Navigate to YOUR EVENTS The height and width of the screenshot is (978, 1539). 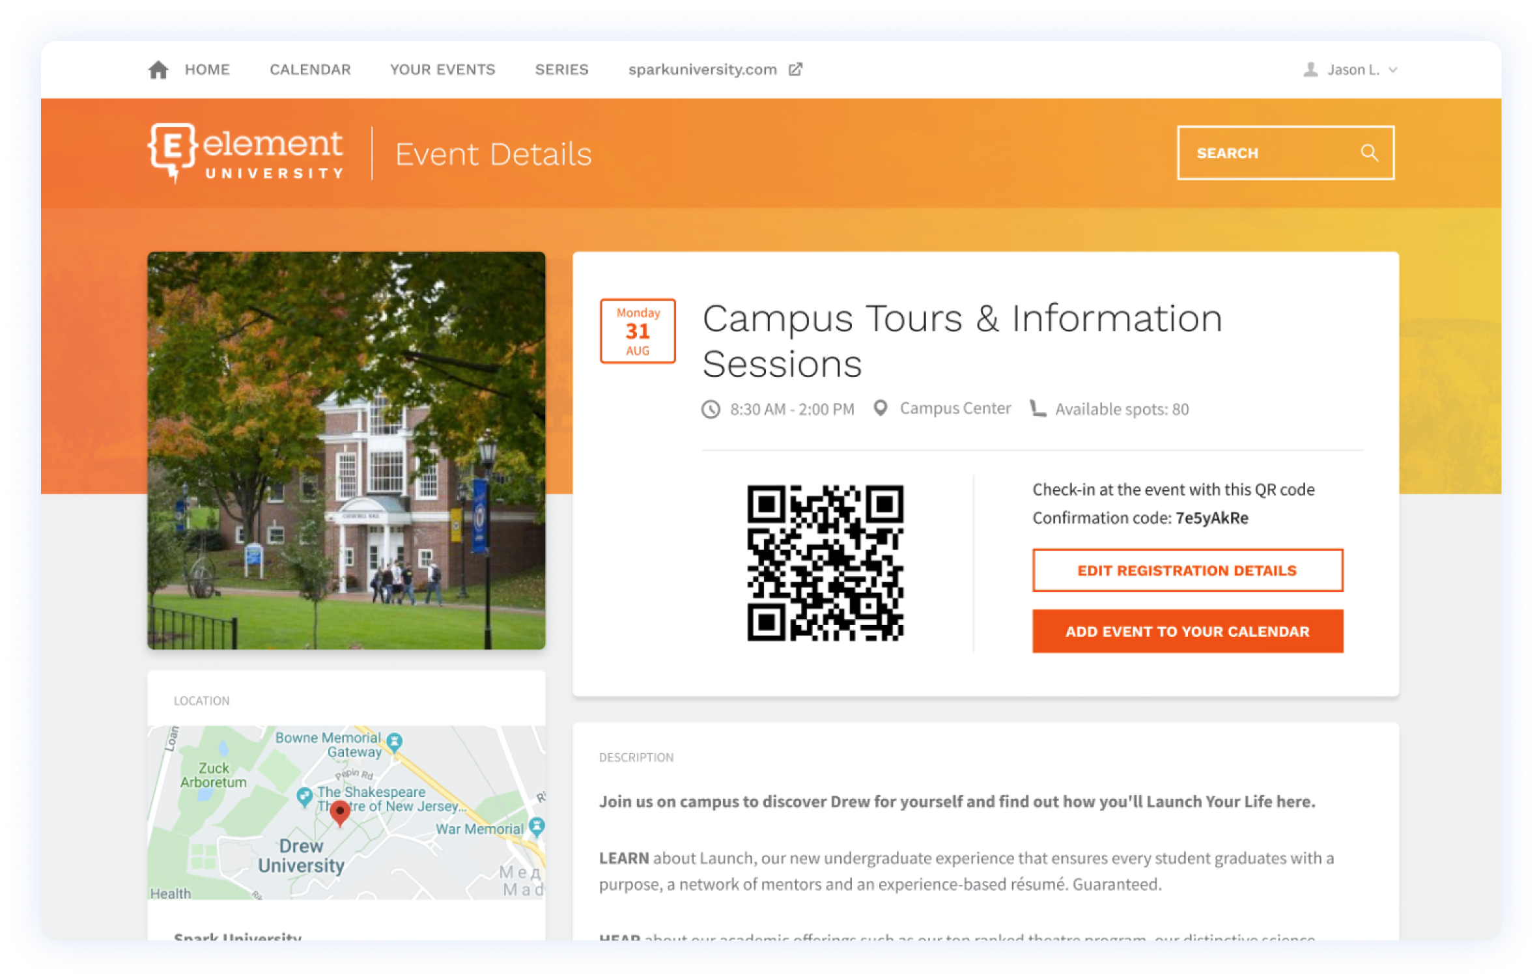pos(442,69)
